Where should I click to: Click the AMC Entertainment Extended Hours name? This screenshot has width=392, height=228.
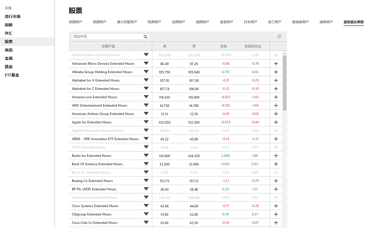pyautogui.click(x=99, y=105)
